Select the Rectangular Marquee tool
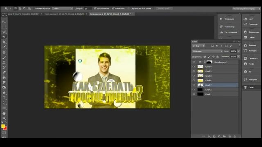 (x=4, y=27)
